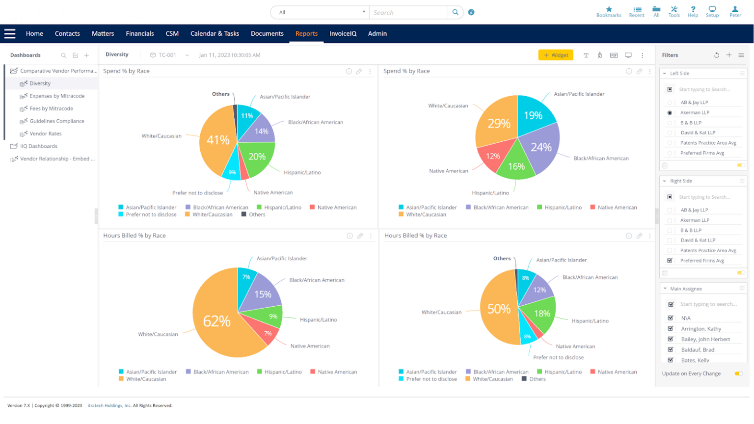Click the trash icon in the Left Side filter
The image size is (754, 424).
point(665,166)
